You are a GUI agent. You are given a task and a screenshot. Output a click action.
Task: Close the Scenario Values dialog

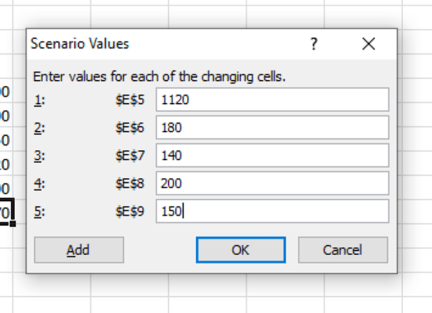pyautogui.click(x=368, y=44)
